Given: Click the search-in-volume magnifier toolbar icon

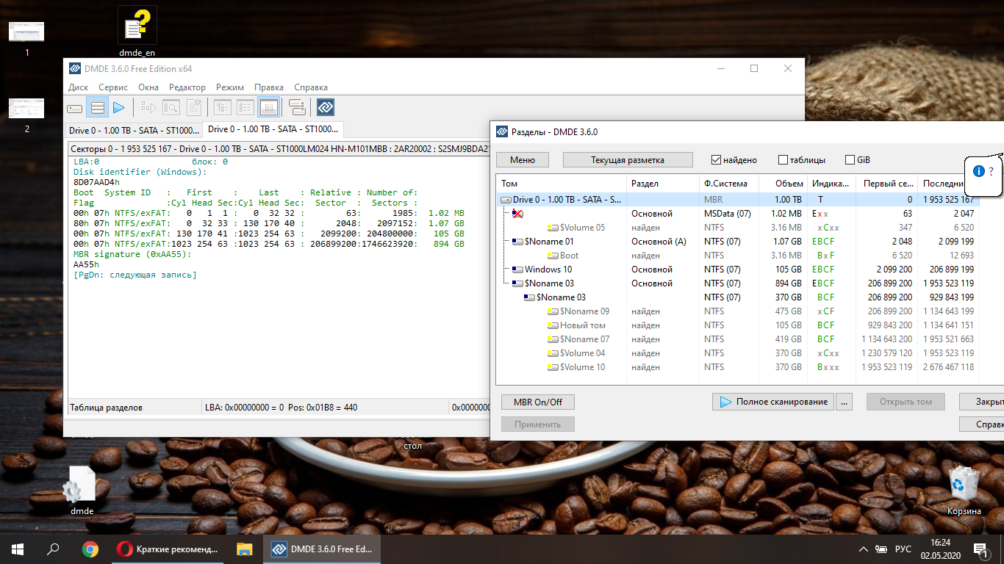Looking at the screenshot, I should point(171,108).
